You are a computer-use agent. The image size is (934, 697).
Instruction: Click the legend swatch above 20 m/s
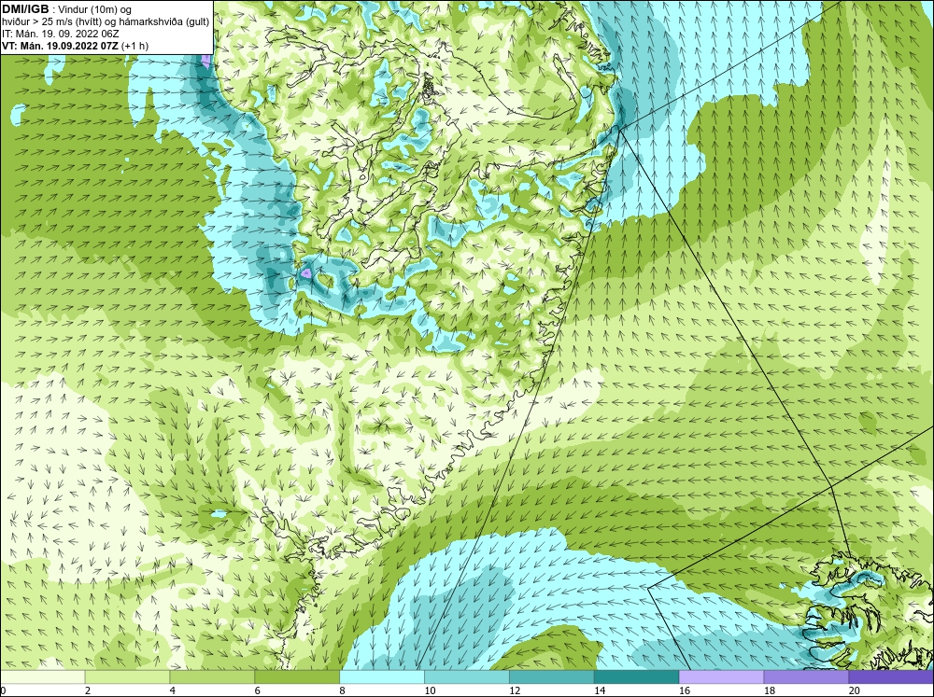(x=891, y=676)
